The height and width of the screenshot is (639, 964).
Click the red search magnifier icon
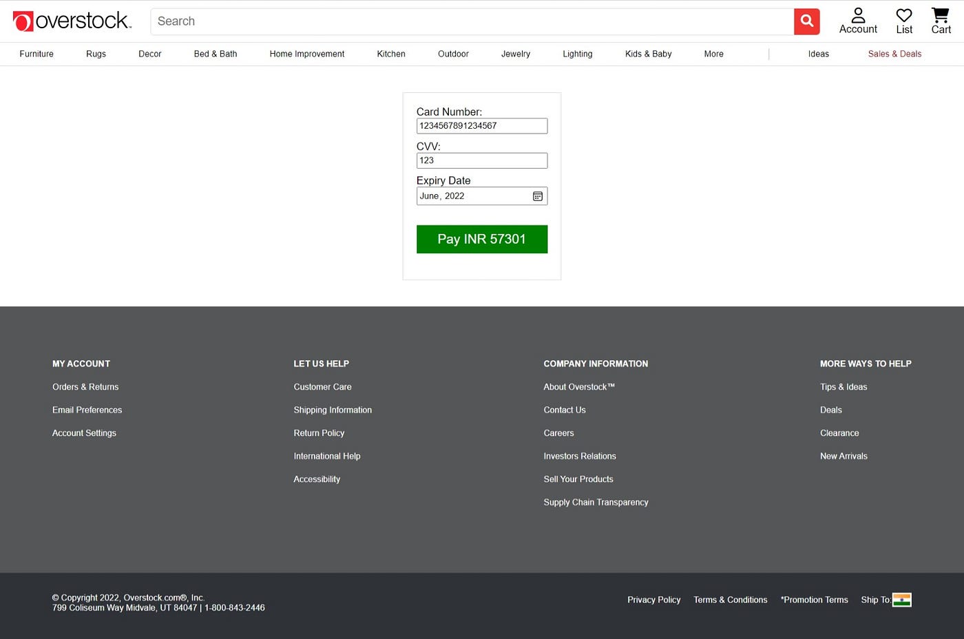point(806,21)
